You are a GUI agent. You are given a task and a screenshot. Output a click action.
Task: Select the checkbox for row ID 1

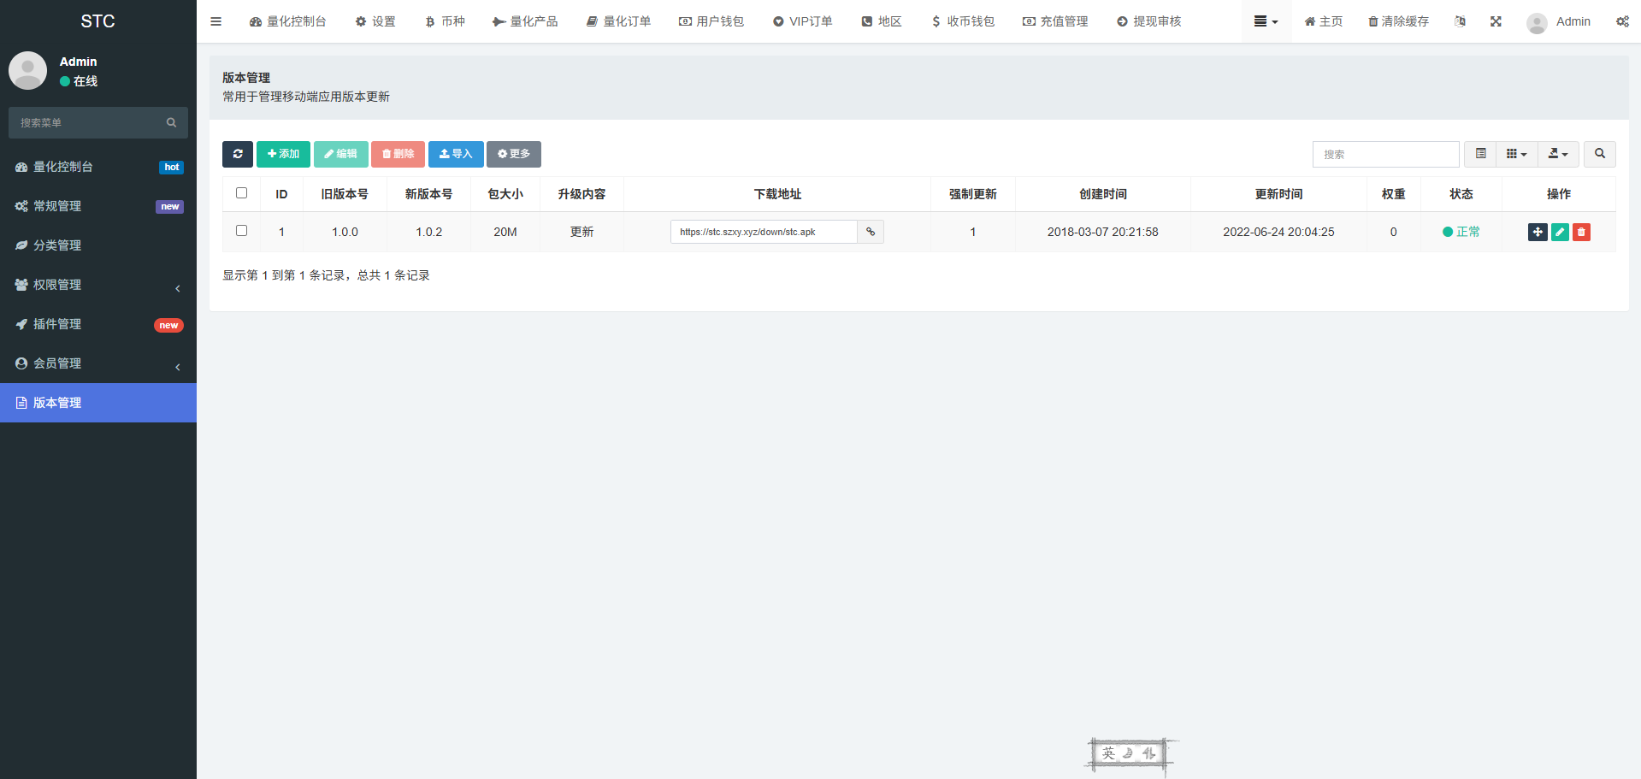click(x=241, y=231)
